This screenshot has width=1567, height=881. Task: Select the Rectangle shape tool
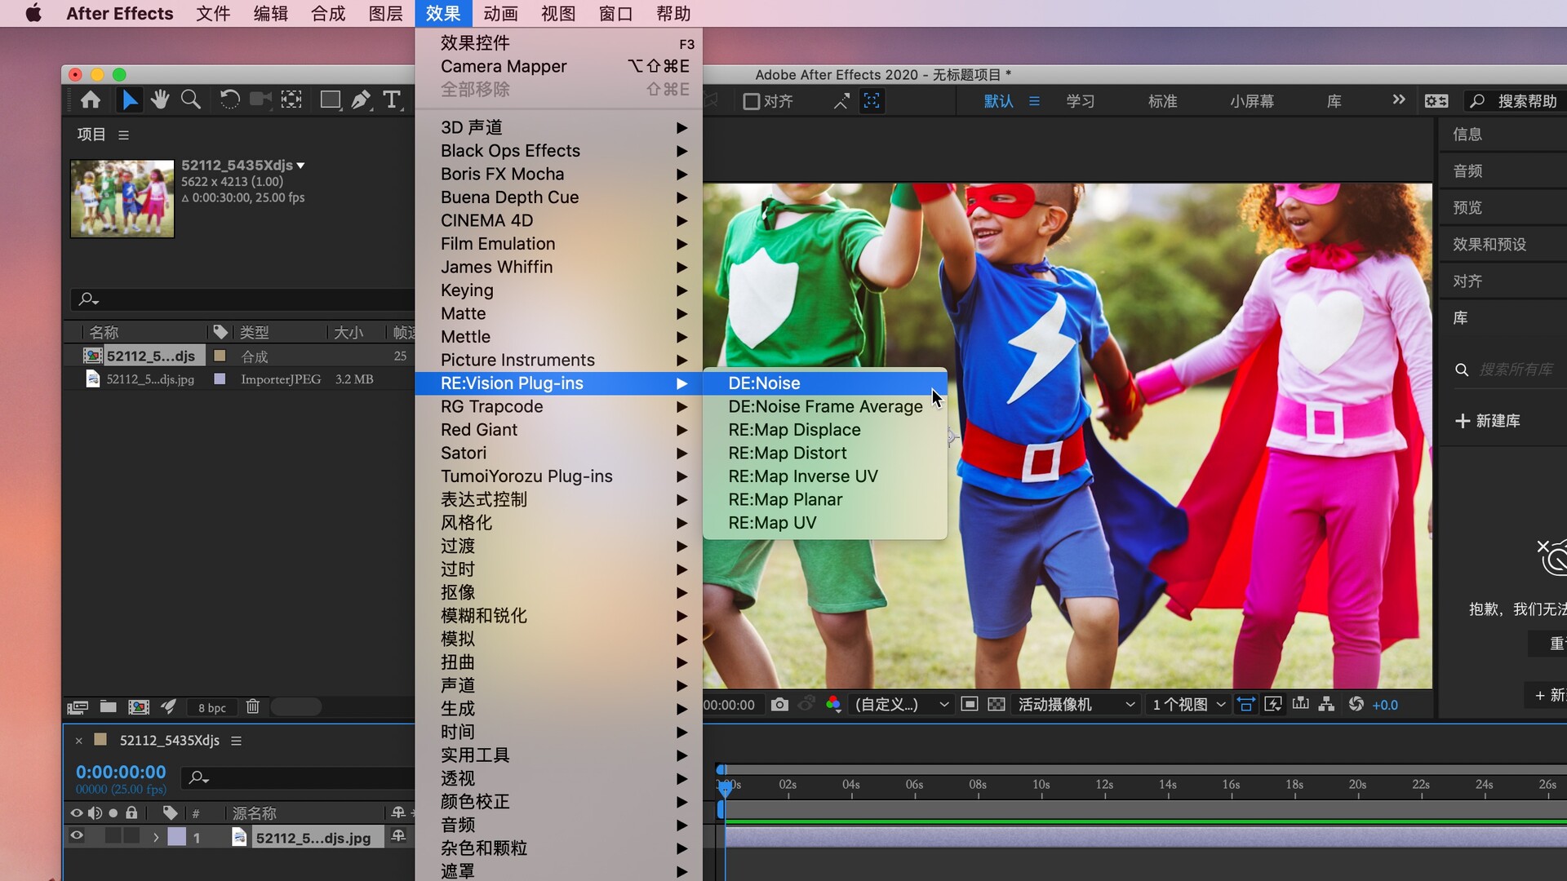point(331,100)
